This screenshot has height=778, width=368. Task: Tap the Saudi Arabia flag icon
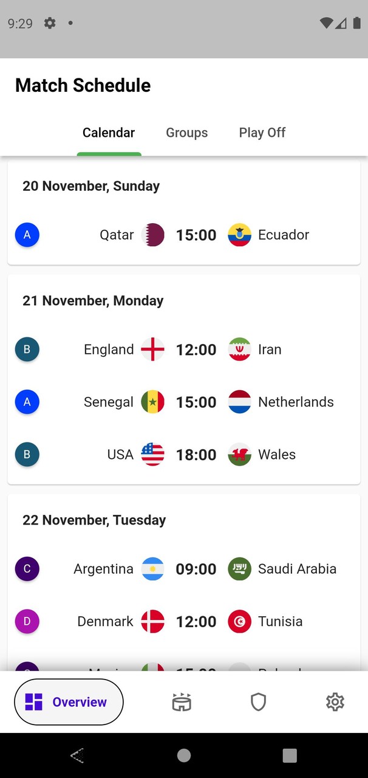tap(239, 569)
